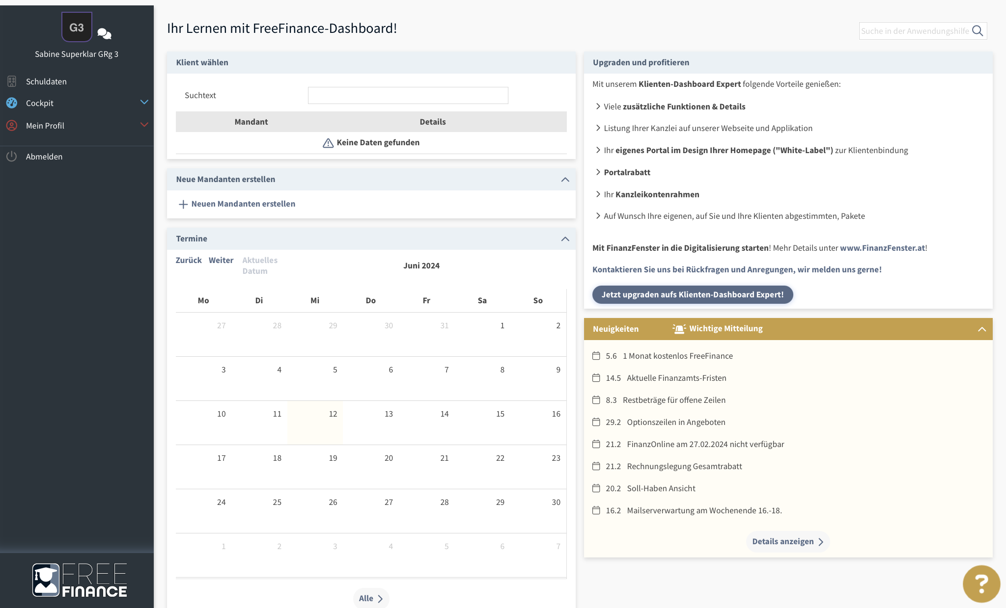1006x608 pixels.
Task: Click the Alle button below calendar
Action: click(371, 598)
